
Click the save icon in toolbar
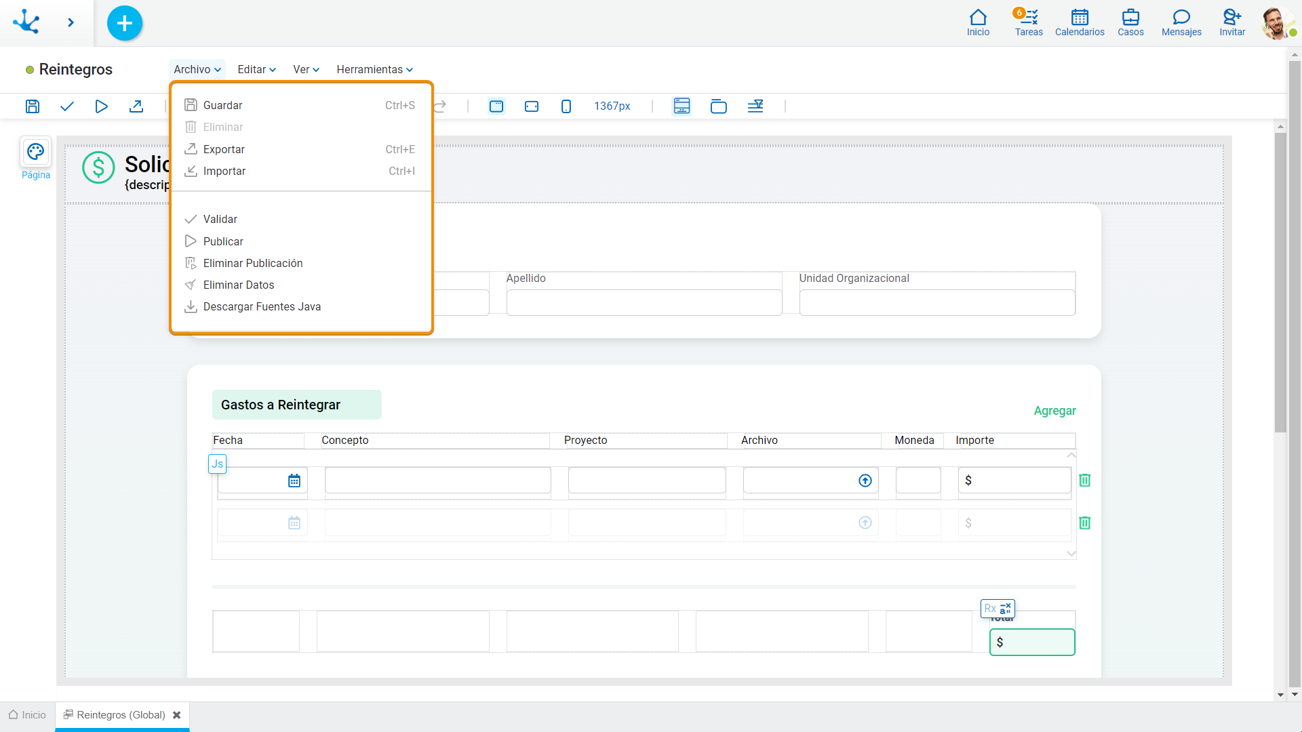click(x=33, y=106)
